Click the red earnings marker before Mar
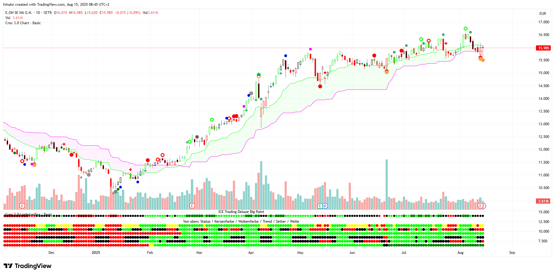 tap(192, 206)
